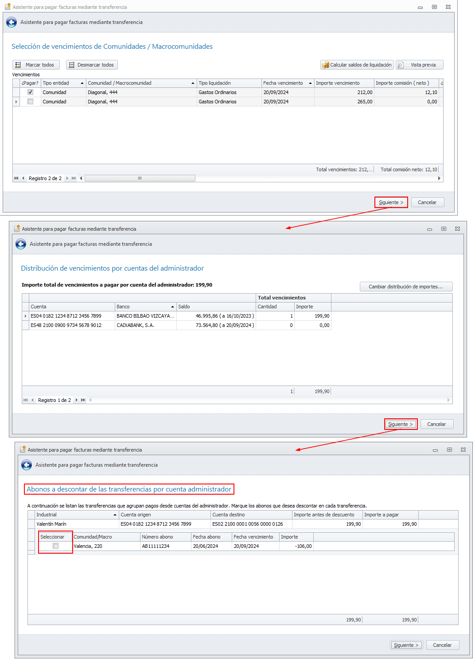475x661 pixels.
Task: Click the Fecha abono column header
Action: [211, 537]
